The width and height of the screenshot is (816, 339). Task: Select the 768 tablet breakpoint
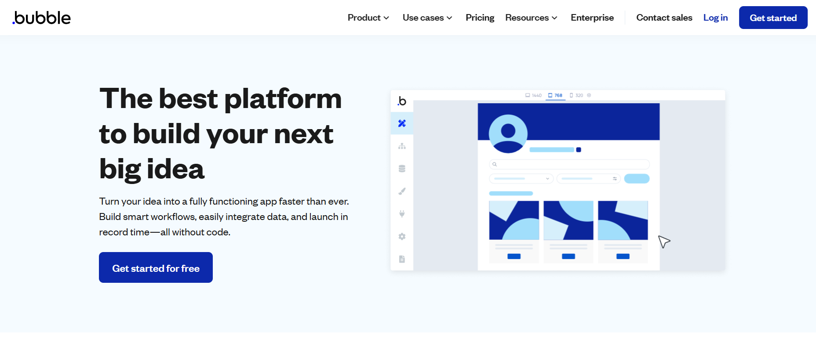coord(555,95)
